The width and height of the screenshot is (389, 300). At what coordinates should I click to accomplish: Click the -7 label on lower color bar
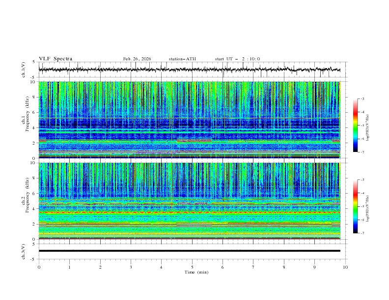click(x=362, y=233)
